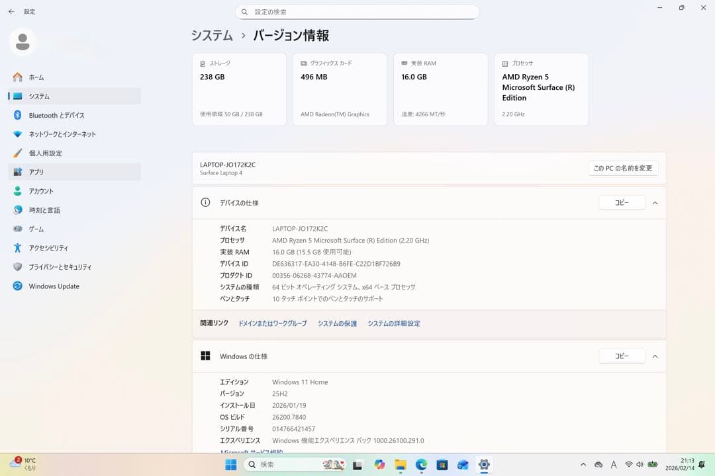Copy デバイスの仕様 with コピー button
The image size is (715, 476).
click(x=622, y=203)
